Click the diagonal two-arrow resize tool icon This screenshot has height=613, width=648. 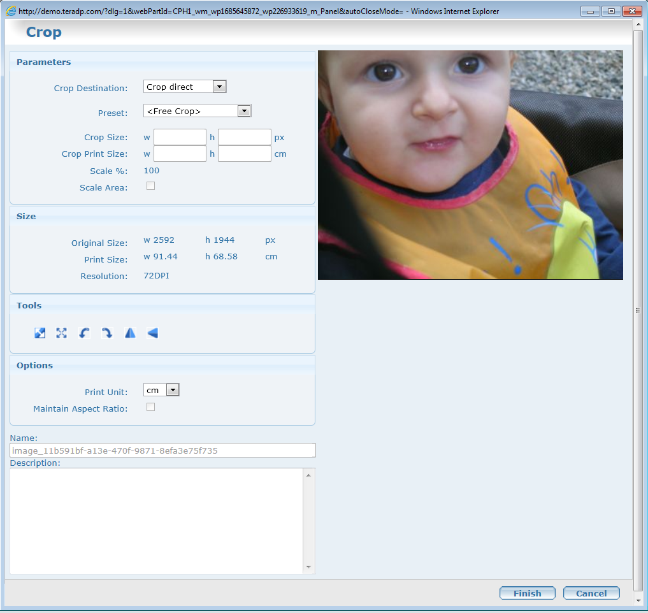(40, 333)
